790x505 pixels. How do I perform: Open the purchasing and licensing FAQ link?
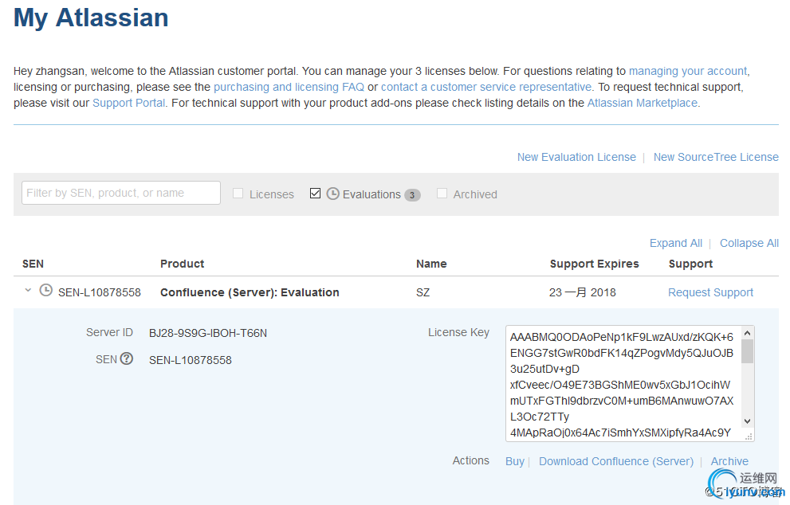click(x=289, y=87)
